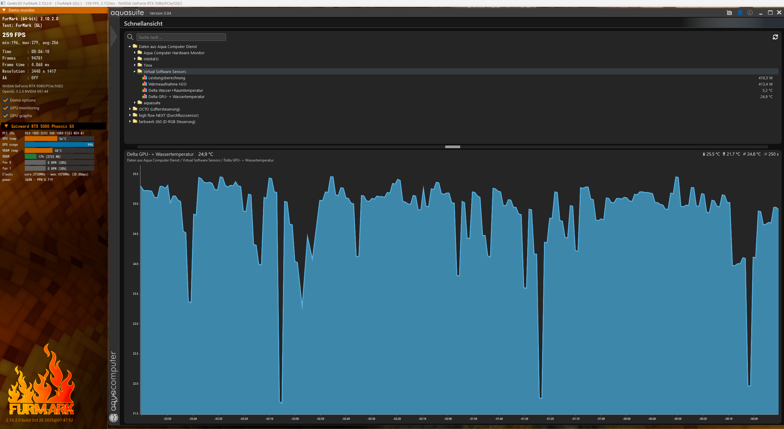Disable the GPU monitoring checkbox
The width and height of the screenshot is (784, 429).
click(x=5, y=108)
